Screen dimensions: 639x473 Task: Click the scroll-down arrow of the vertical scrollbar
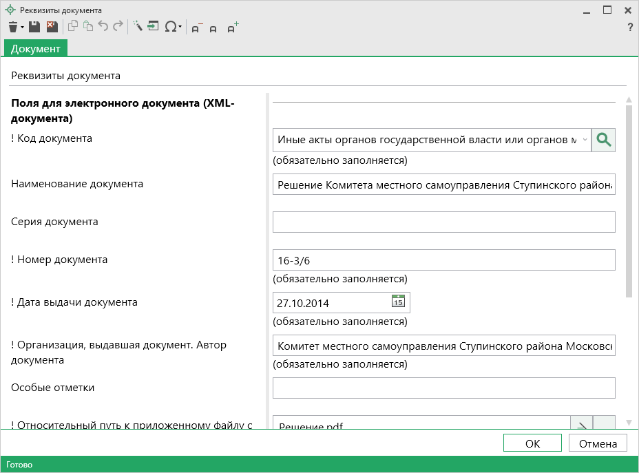(x=628, y=422)
